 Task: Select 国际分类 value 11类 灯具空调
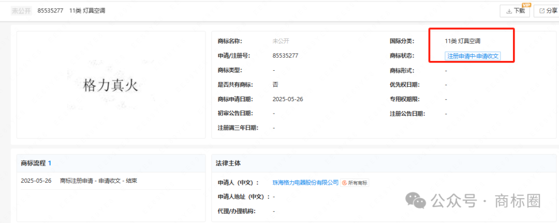(x=463, y=41)
